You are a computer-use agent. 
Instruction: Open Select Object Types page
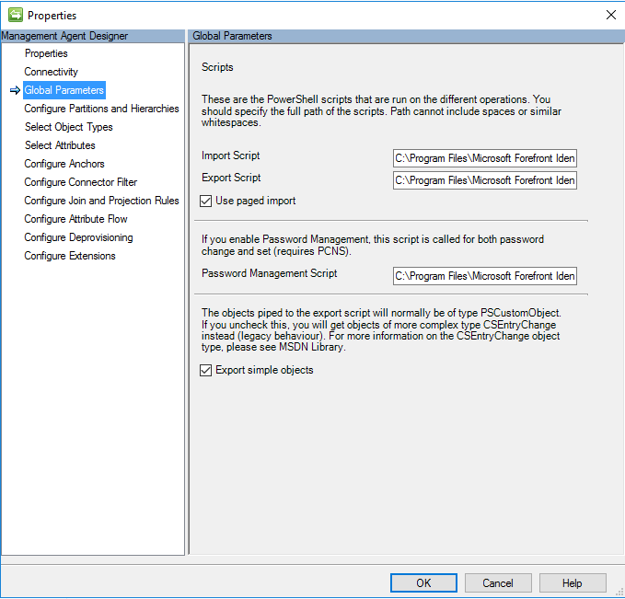click(x=68, y=127)
